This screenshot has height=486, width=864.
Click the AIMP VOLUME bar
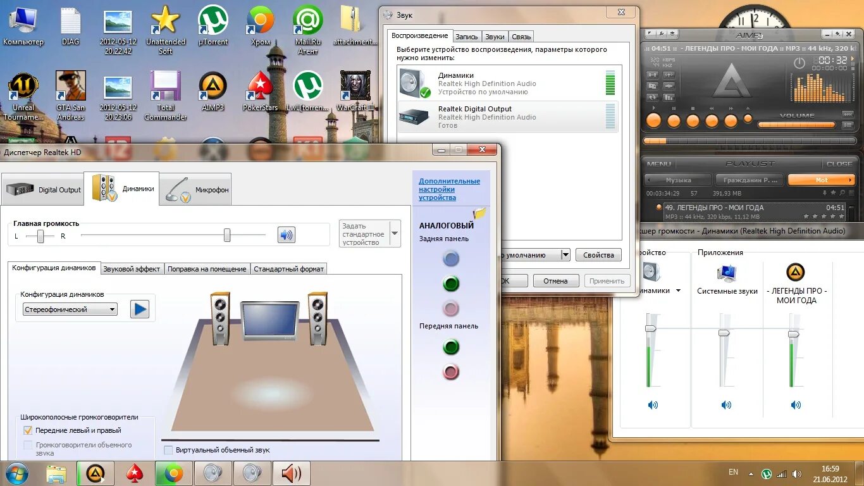(x=796, y=125)
